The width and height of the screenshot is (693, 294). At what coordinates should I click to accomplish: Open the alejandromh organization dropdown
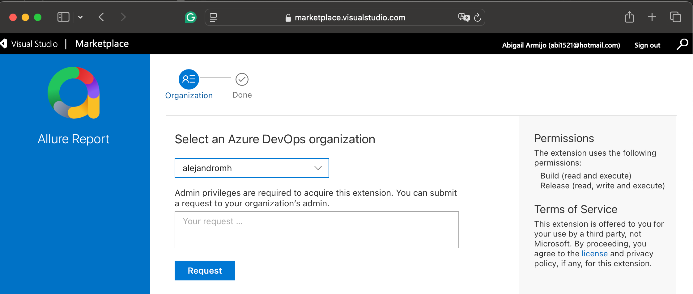pos(252,168)
